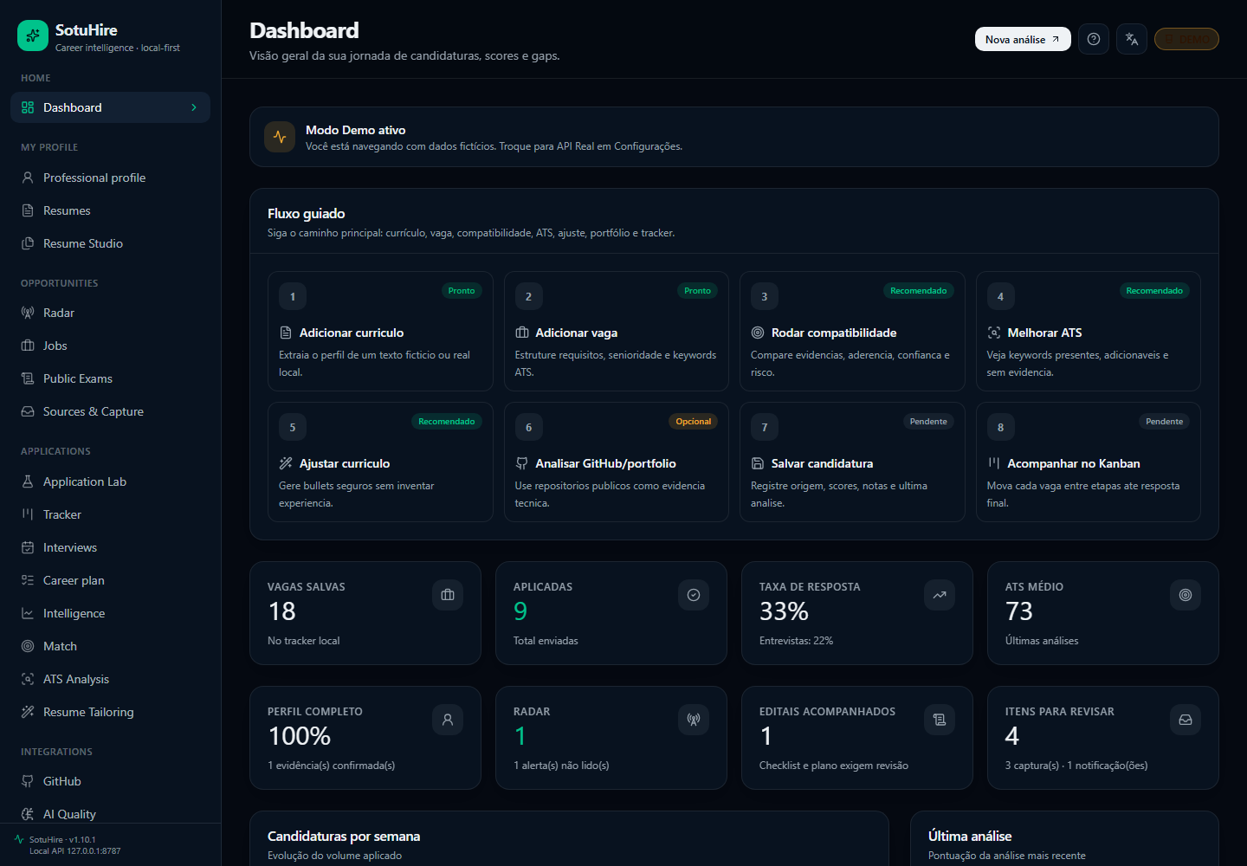Click the Modo Demo ativo pulse icon
The width and height of the screenshot is (1247, 866).
[280, 137]
